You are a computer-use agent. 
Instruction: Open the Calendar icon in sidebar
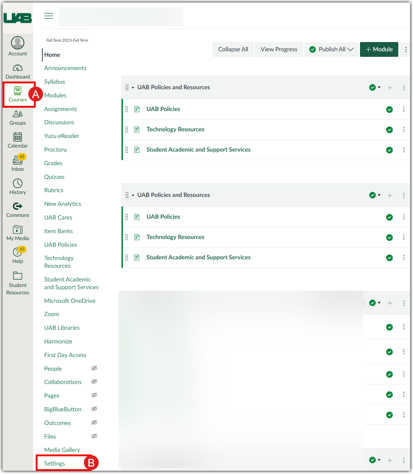(x=18, y=137)
